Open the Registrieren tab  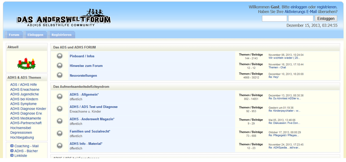pos(61,35)
